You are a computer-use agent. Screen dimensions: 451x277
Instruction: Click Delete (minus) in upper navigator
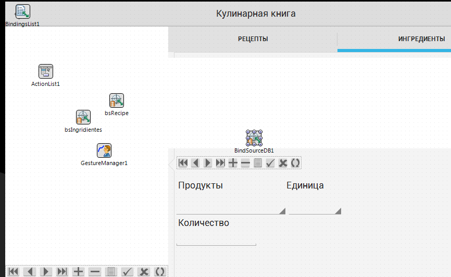245,163
